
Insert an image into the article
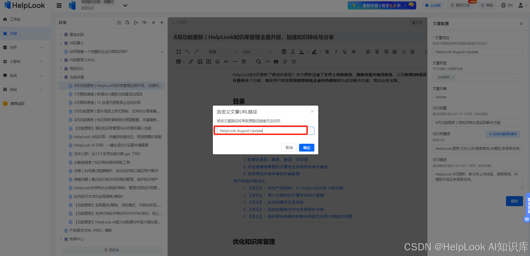[200, 62]
